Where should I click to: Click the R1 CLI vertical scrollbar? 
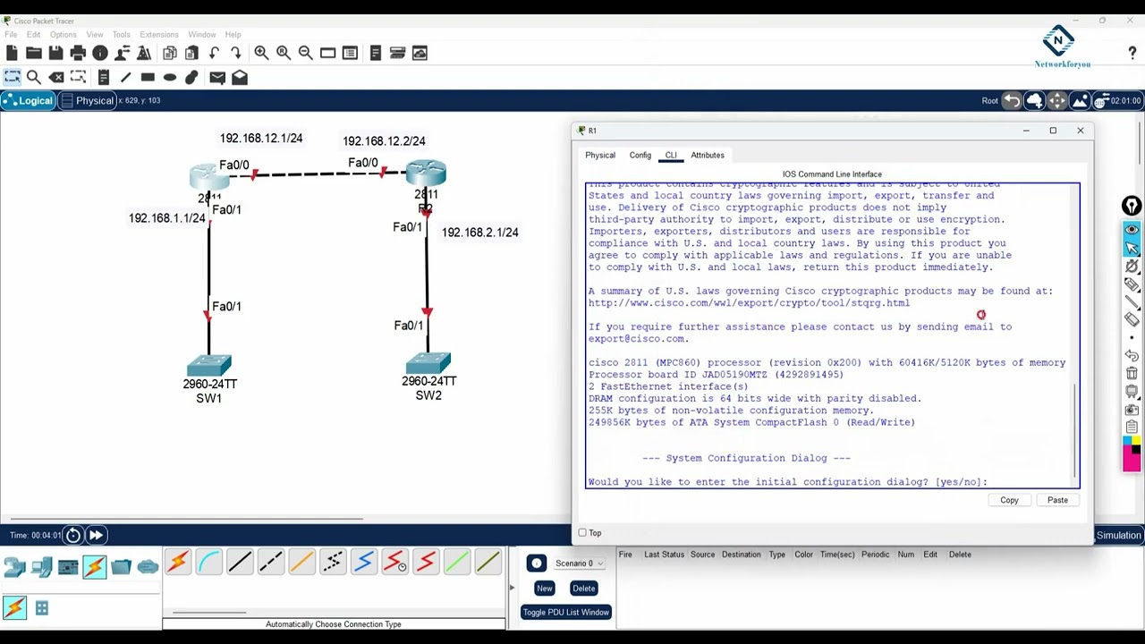point(1075,432)
